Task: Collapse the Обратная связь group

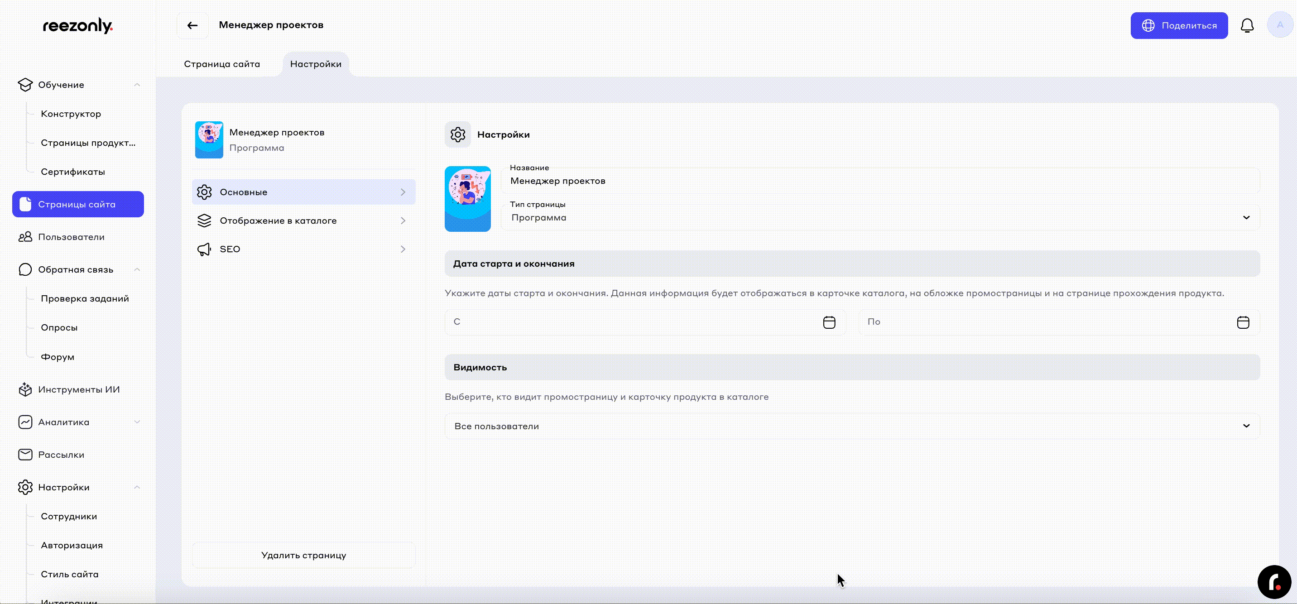Action: (x=137, y=270)
